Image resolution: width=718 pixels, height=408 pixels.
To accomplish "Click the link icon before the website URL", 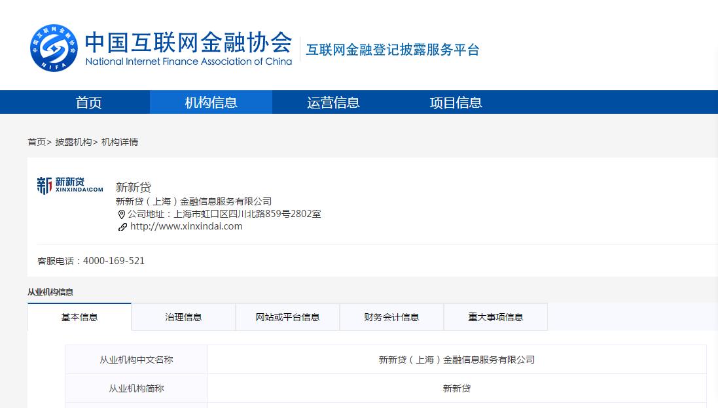I will tap(122, 227).
